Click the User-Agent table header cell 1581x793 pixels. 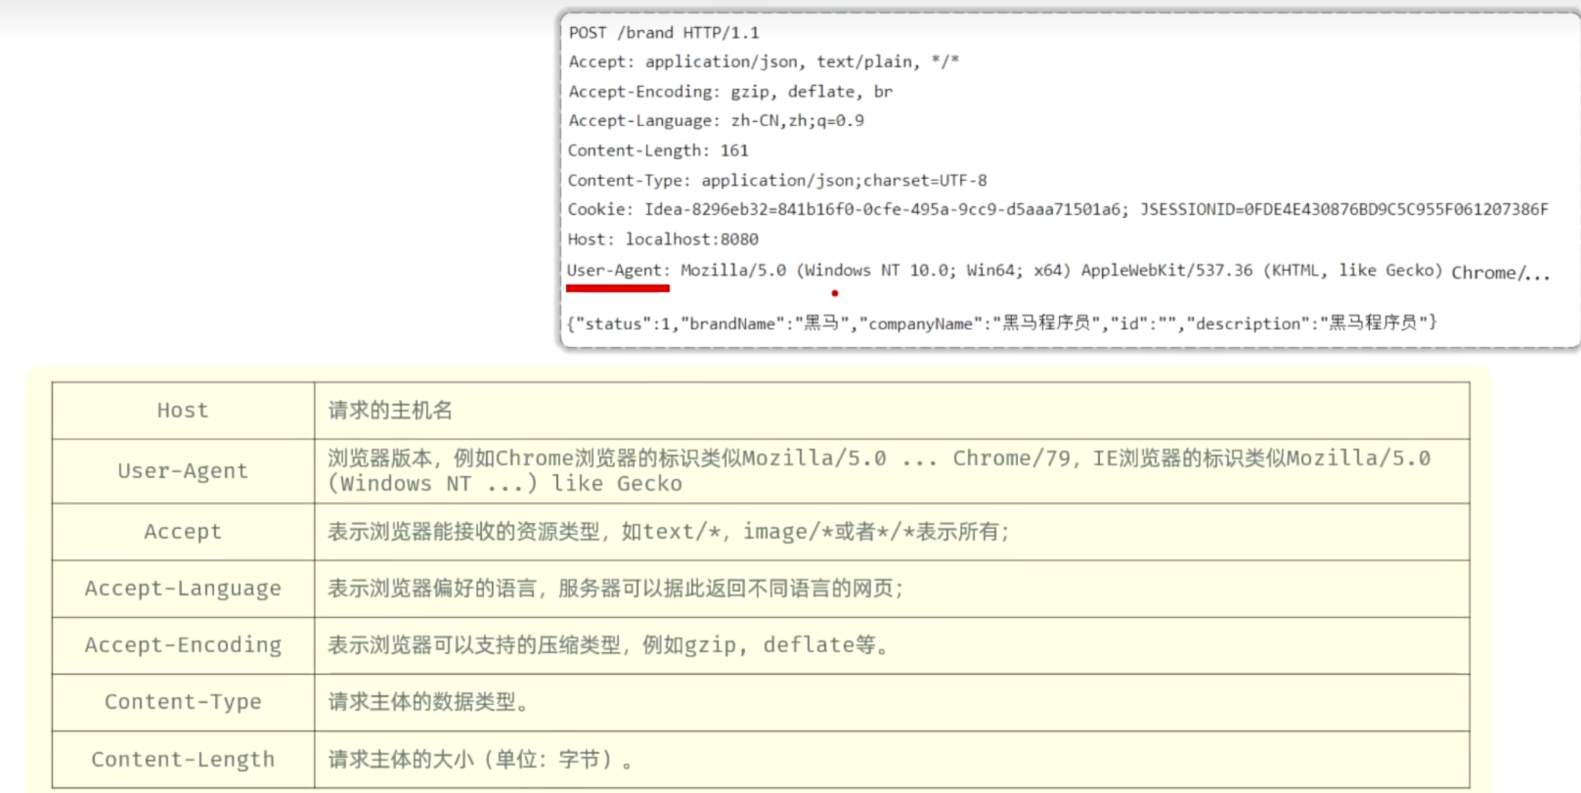tap(183, 471)
